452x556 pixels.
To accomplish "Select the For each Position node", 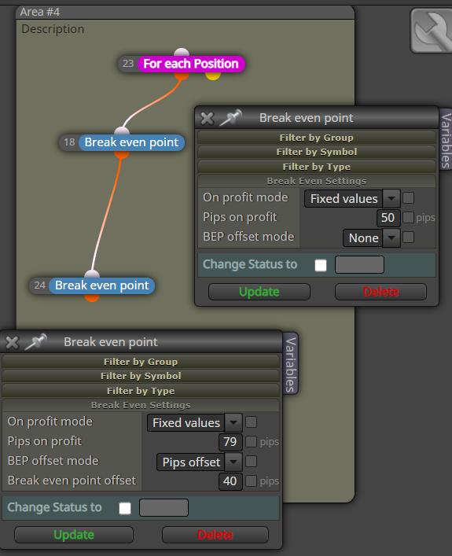I will click(191, 64).
